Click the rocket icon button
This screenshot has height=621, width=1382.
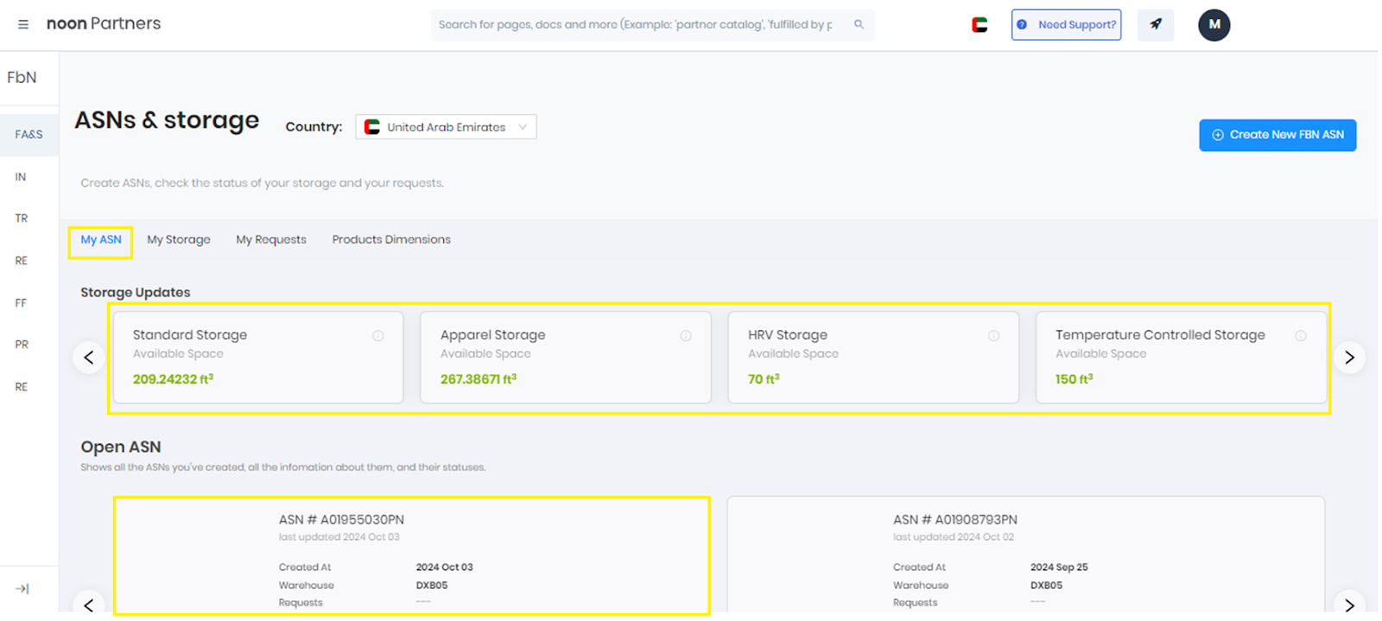point(1156,24)
